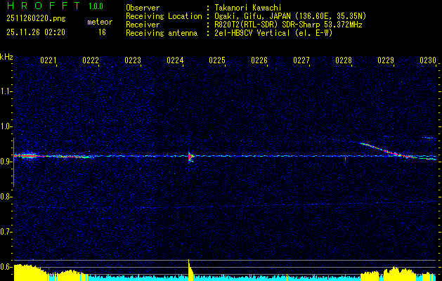Image resolution: width=442 pixels, height=281 pixels.
Task: Click time marker 0221
Action: coord(48,60)
